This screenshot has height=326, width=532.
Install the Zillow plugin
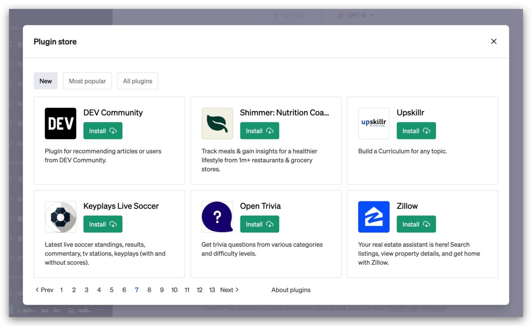point(416,224)
